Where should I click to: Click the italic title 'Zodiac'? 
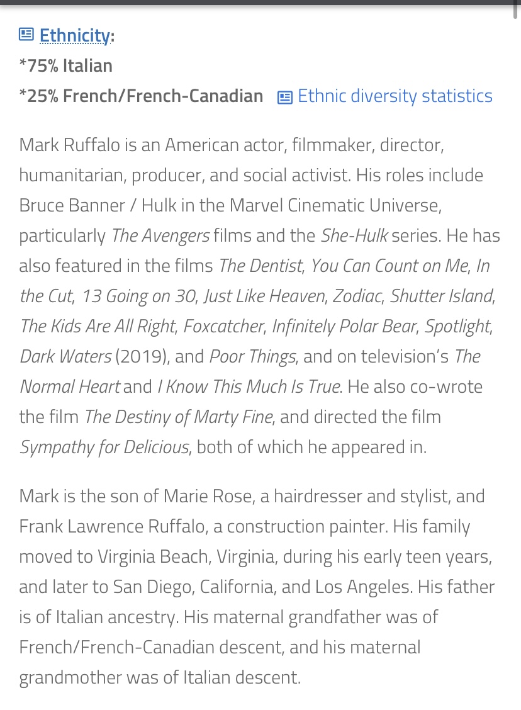(x=358, y=296)
